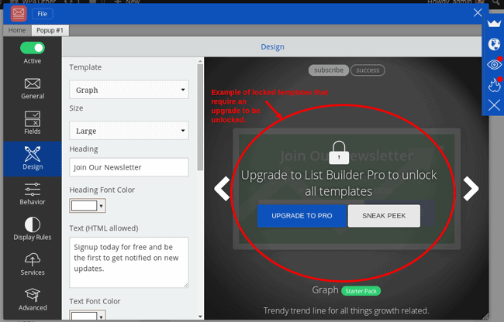Expand Text Font Color picker arrow
The image size is (504, 322).
point(102,317)
